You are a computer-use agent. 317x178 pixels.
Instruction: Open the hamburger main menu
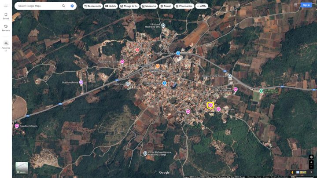pyautogui.click(x=6, y=6)
